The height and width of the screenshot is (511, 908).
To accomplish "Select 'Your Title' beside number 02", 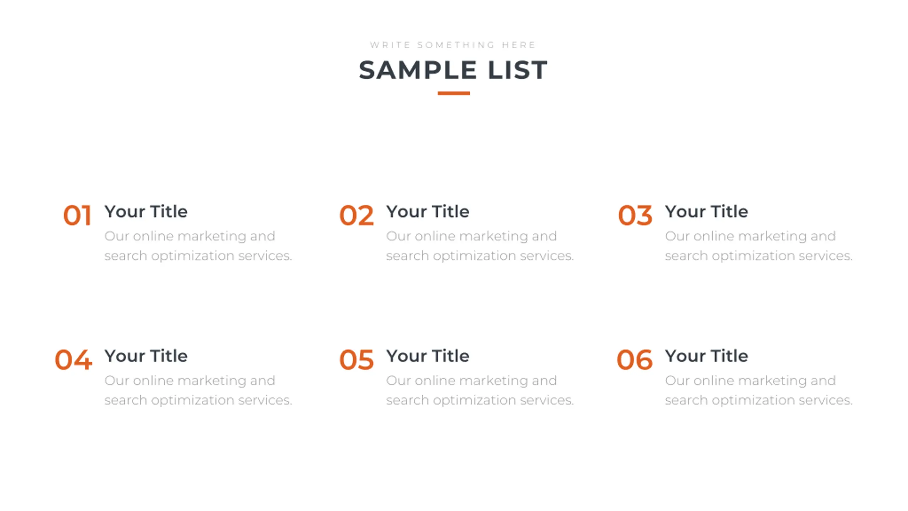I will click(428, 211).
